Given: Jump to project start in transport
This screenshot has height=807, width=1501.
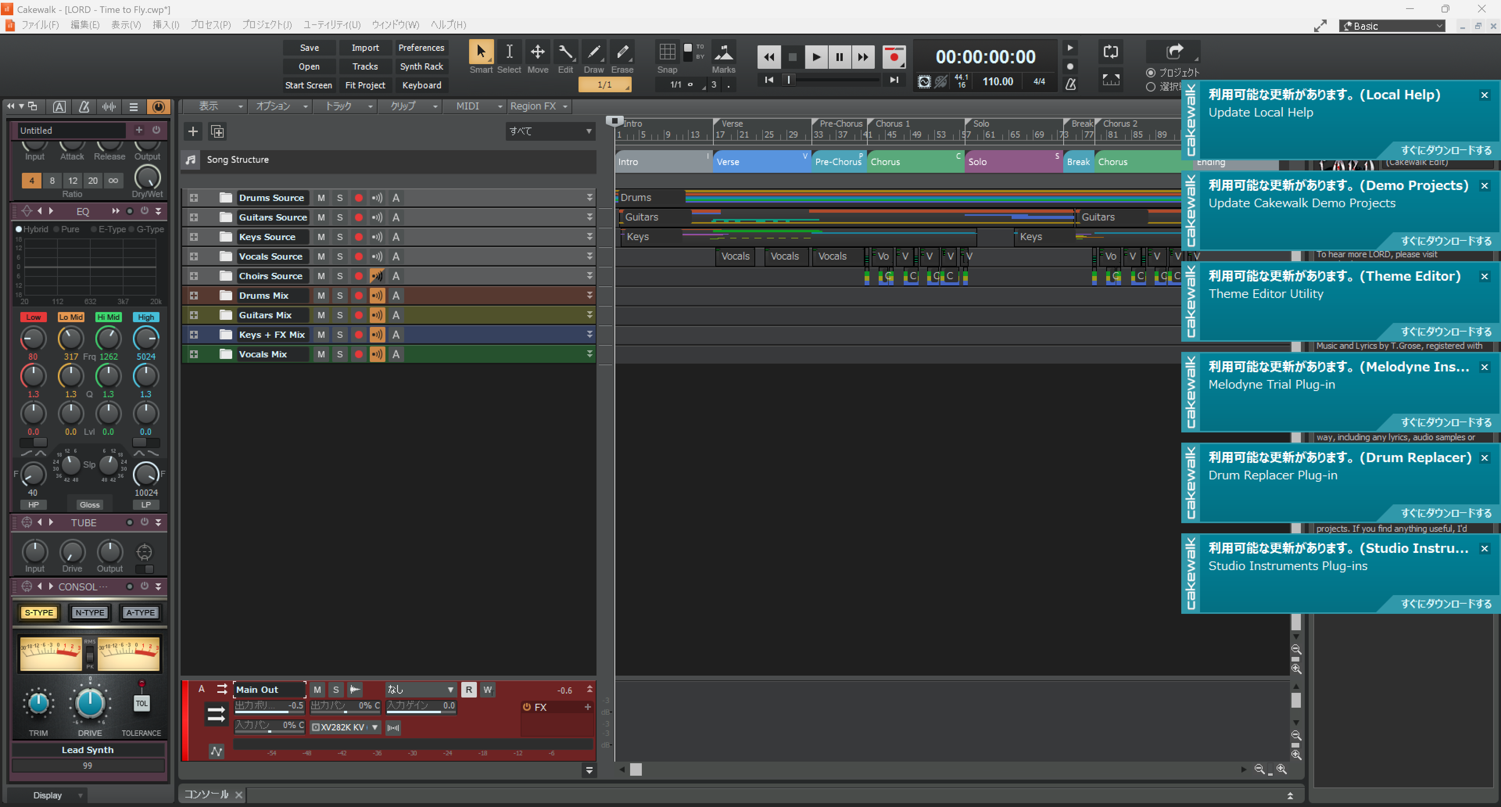Looking at the screenshot, I should click(769, 81).
